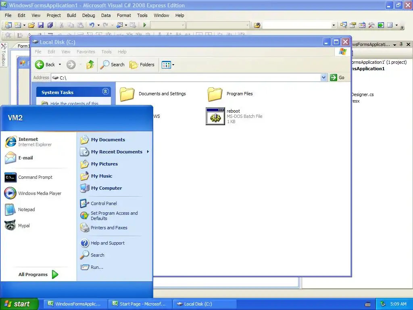Open the vertical Toolbox tab in Visual C#
The image size is (413, 310).
3,55
